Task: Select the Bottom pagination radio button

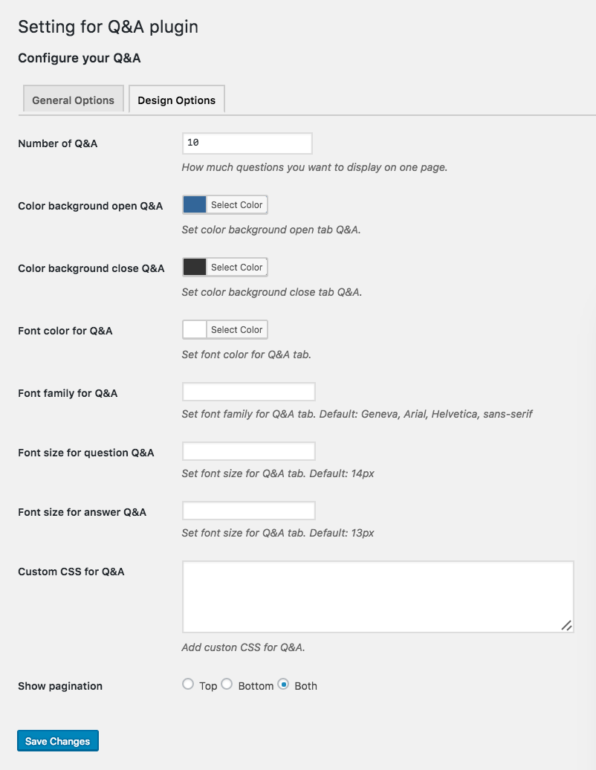Action: [227, 684]
